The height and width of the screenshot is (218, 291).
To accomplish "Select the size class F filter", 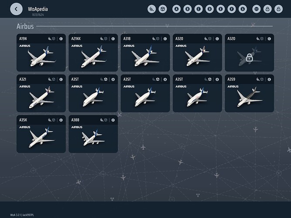I will [x=232, y=9].
